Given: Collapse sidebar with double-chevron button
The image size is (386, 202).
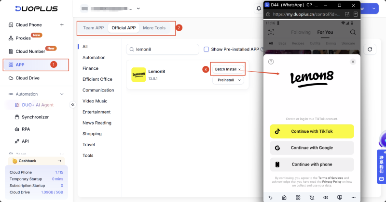Looking at the screenshot, I should click(x=73, y=105).
